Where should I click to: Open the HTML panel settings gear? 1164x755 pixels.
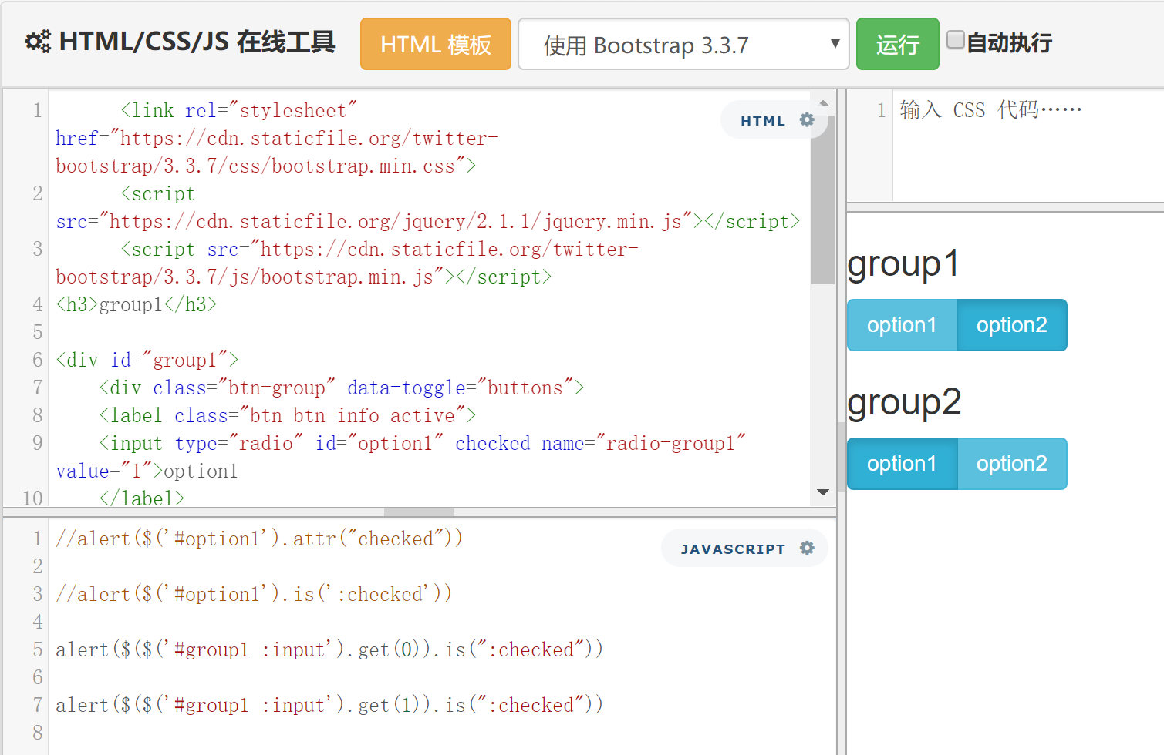coord(807,120)
